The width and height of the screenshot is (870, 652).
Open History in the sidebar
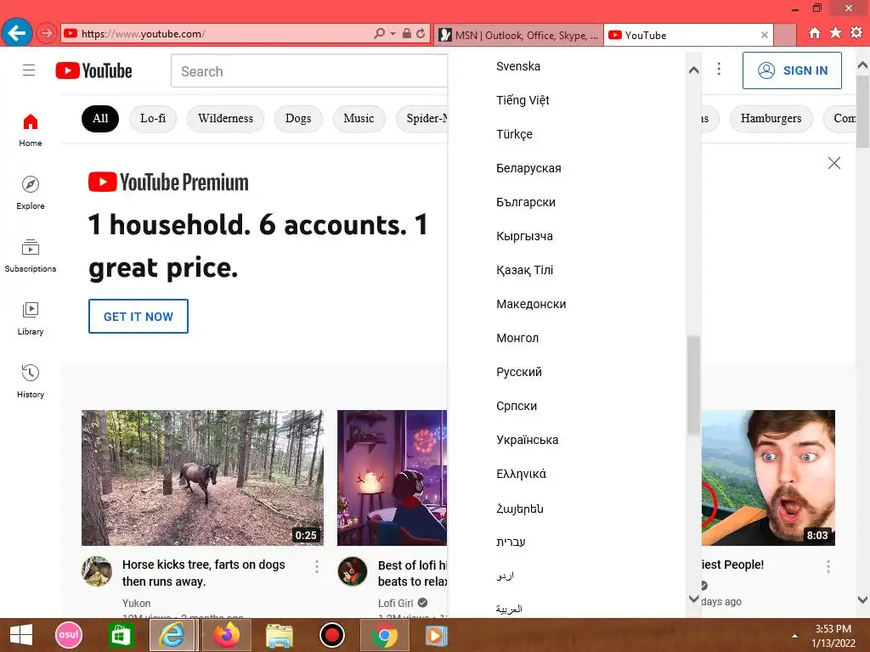(x=31, y=381)
